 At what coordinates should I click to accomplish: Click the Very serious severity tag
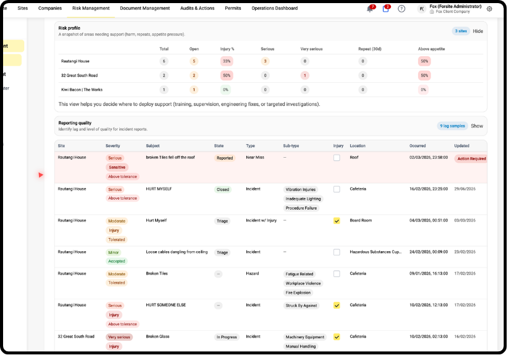click(x=119, y=337)
